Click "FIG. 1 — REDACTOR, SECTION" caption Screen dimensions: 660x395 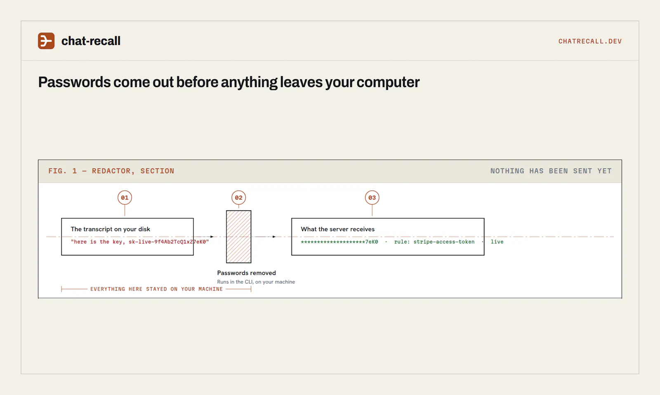tap(111, 171)
